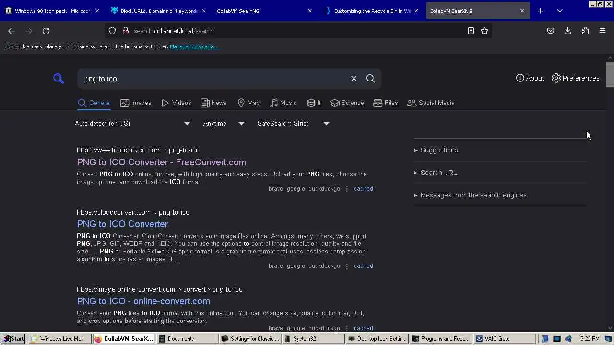Click the Manage bookmarks link

(x=194, y=46)
